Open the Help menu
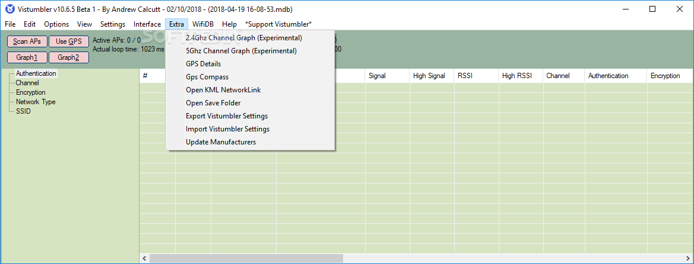694x264 pixels. (x=229, y=24)
